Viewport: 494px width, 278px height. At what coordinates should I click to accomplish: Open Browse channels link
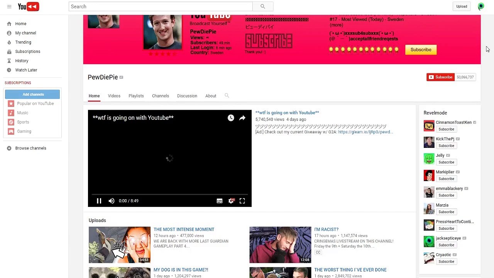(x=31, y=148)
